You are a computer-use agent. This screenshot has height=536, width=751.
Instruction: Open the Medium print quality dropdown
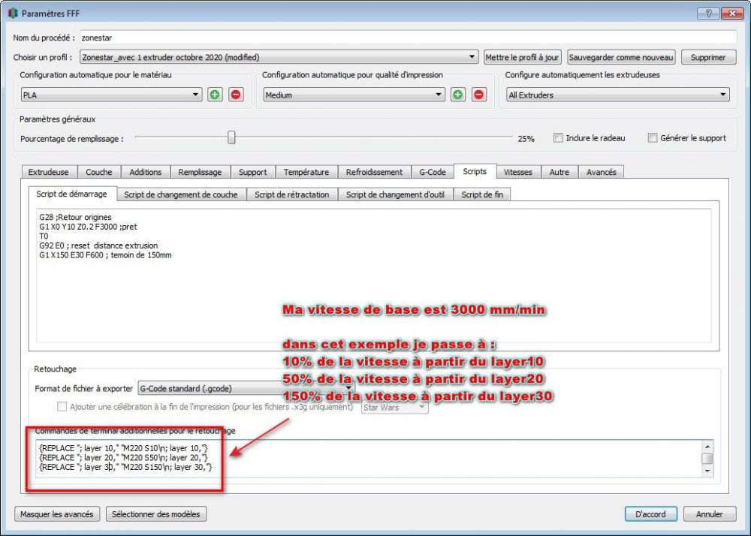(x=354, y=95)
